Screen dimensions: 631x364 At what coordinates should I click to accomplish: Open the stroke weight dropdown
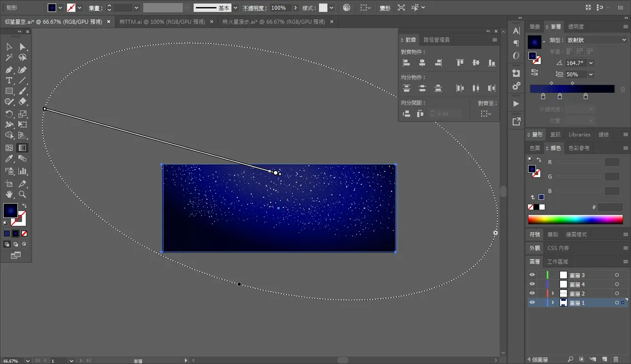[137, 8]
